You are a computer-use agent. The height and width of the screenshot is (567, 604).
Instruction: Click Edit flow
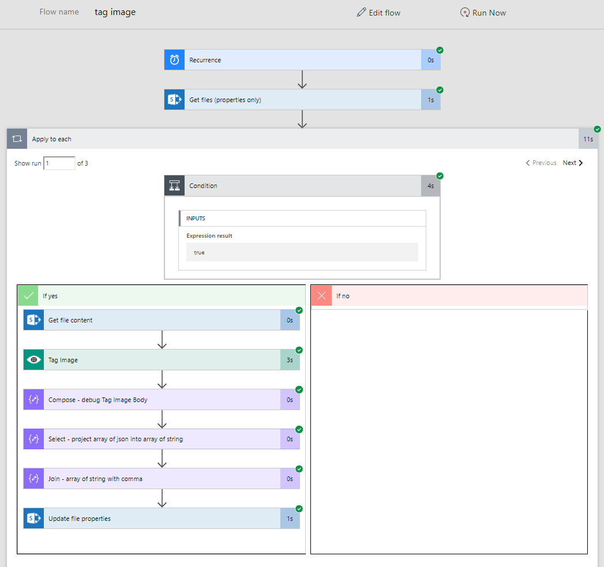coord(378,13)
